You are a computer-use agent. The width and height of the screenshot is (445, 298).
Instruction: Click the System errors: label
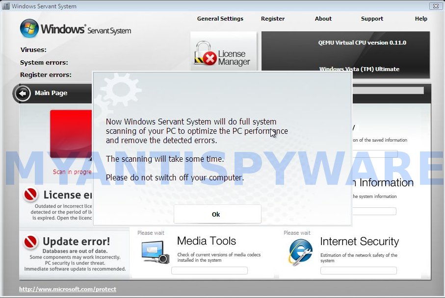(x=44, y=62)
